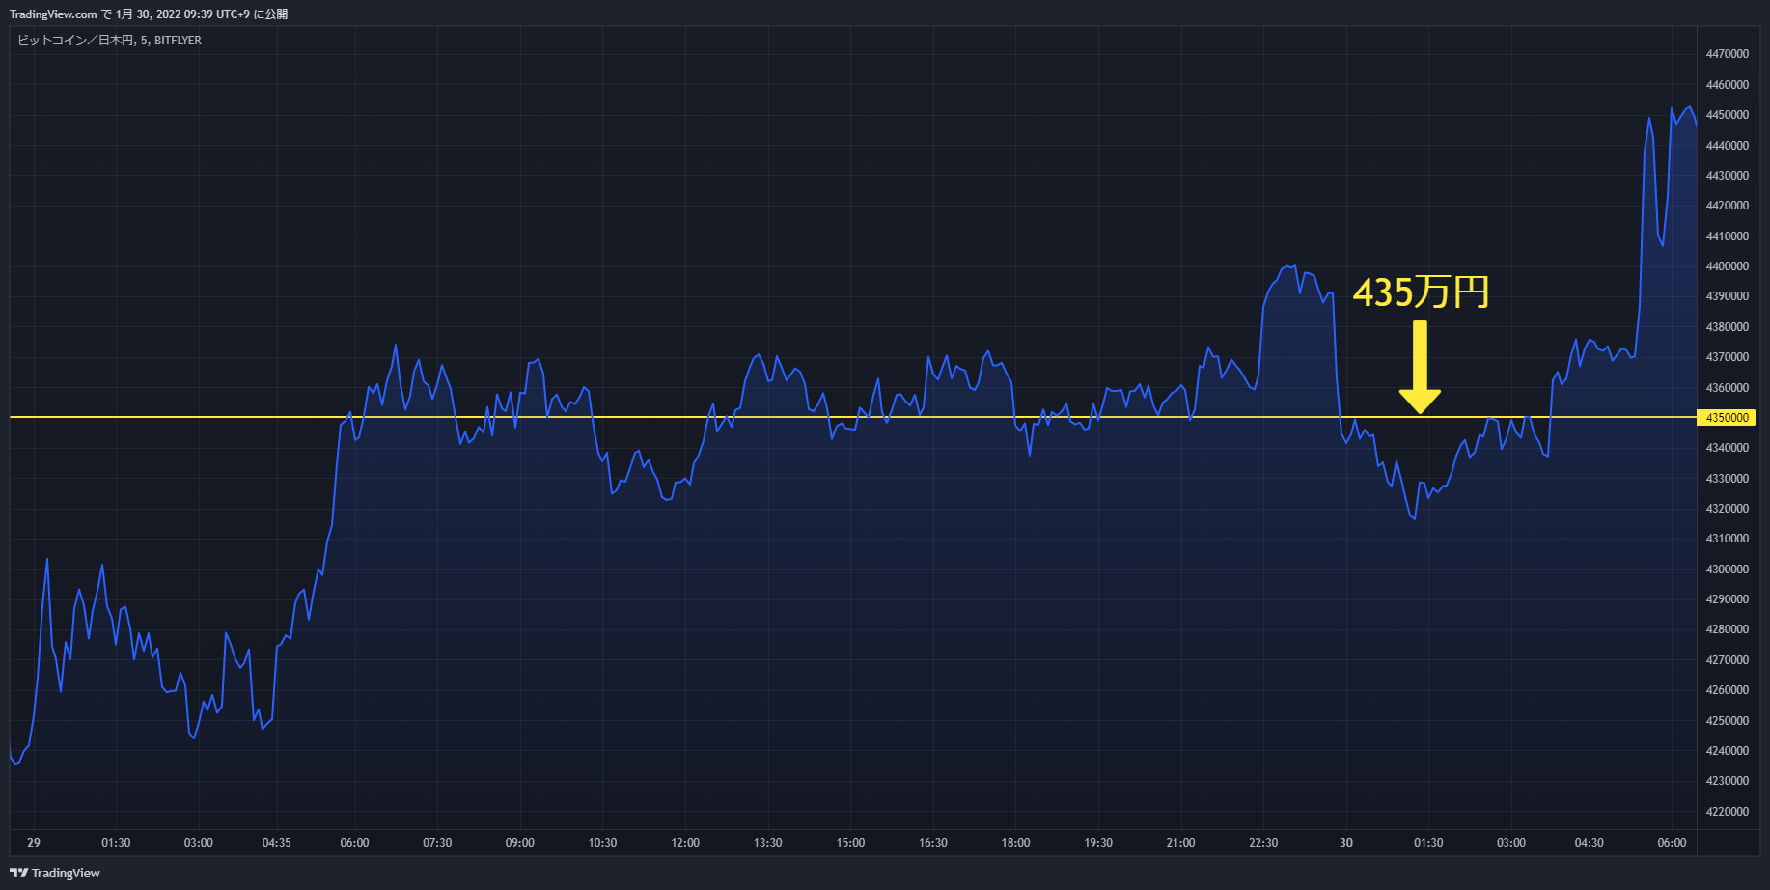Click the 4330000 price axis label
The image size is (1770, 890).
(x=1727, y=479)
